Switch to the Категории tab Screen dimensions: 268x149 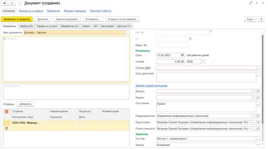[107, 26]
